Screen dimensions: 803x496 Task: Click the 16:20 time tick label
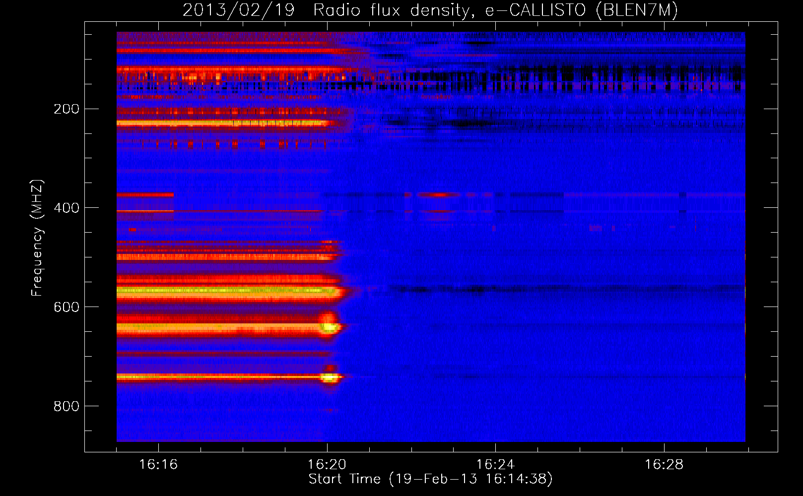click(327, 464)
